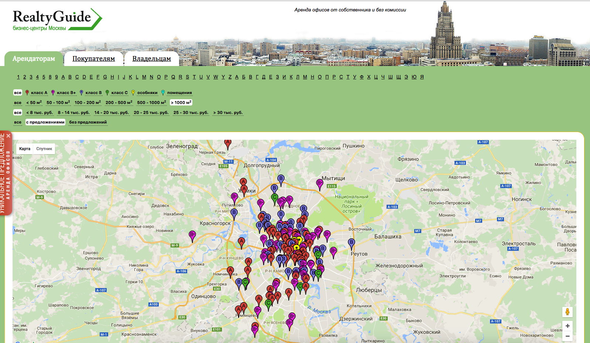The image size is (590, 343).
Task: Select the red marker near Зеленоград
Action: [228, 144]
